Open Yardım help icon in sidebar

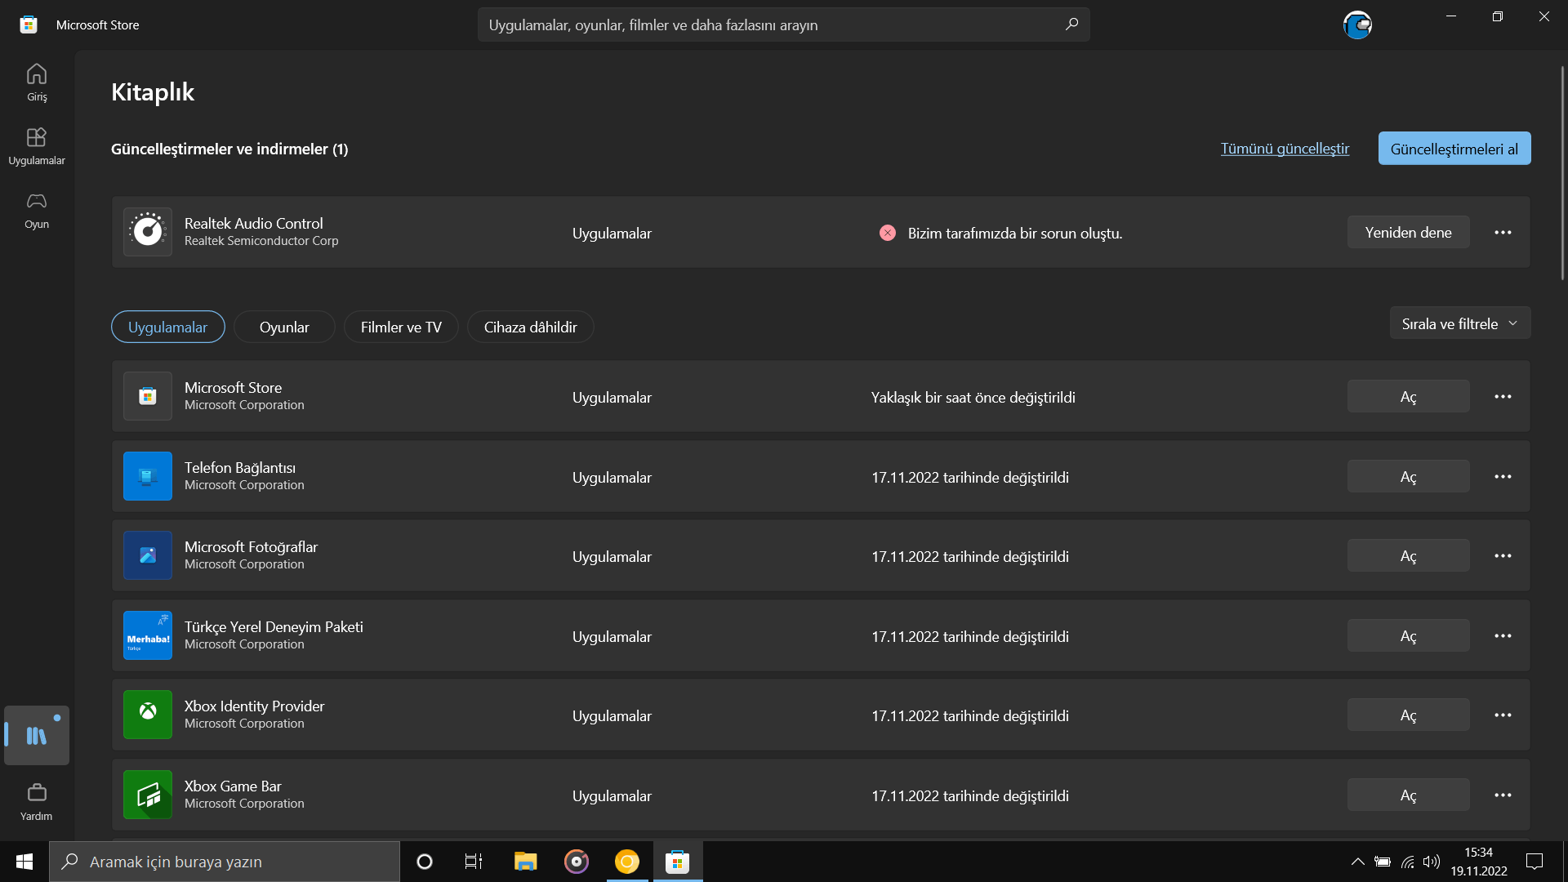coord(37,800)
